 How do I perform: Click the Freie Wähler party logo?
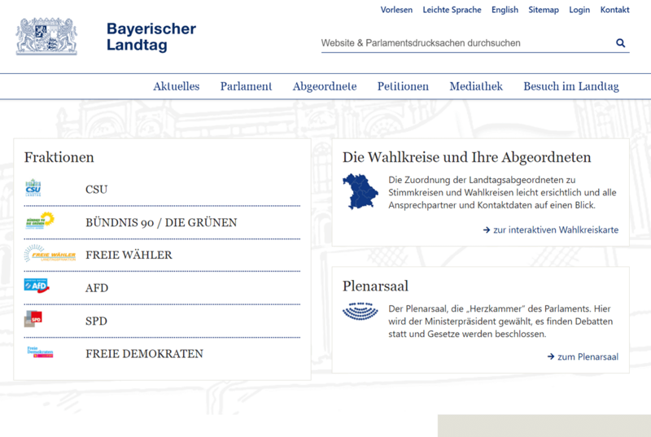click(x=50, y=253)
